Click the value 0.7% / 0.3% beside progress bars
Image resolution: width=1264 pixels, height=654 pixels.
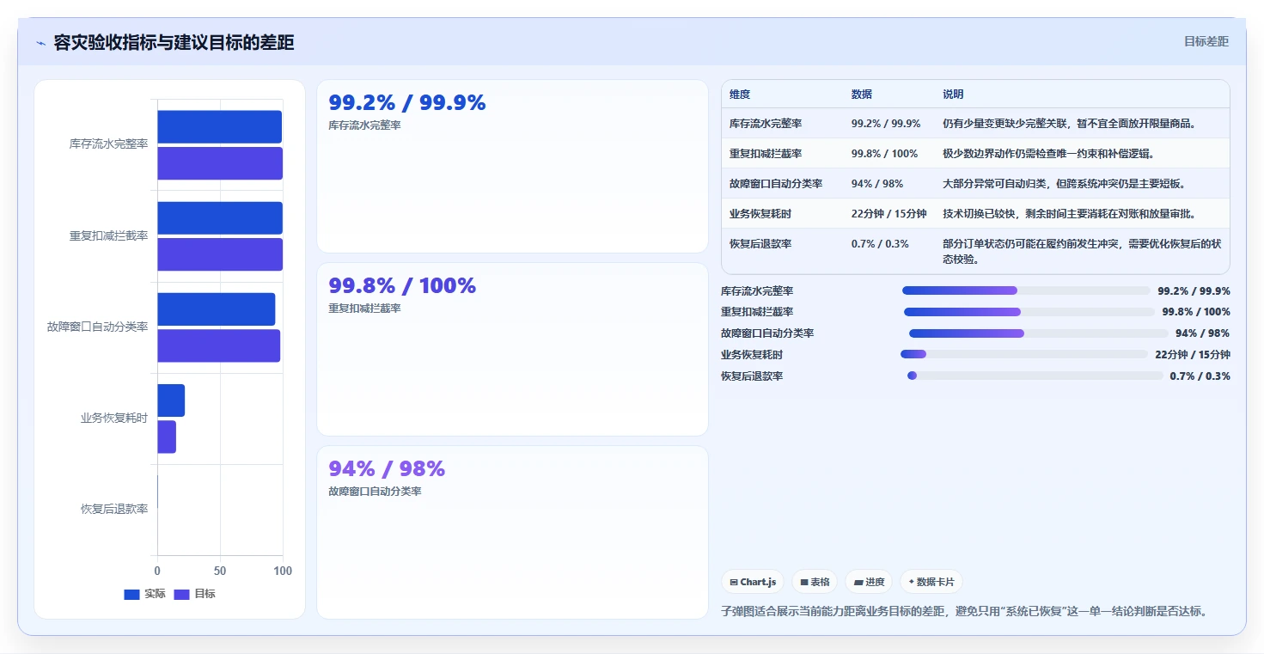coord(1200,376)
